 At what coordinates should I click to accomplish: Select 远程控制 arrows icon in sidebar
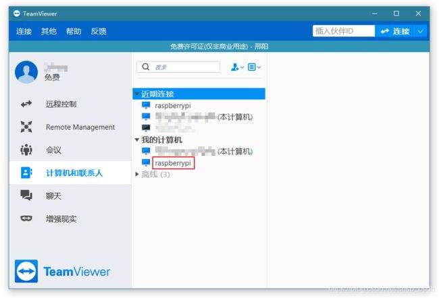click(26, 105)
